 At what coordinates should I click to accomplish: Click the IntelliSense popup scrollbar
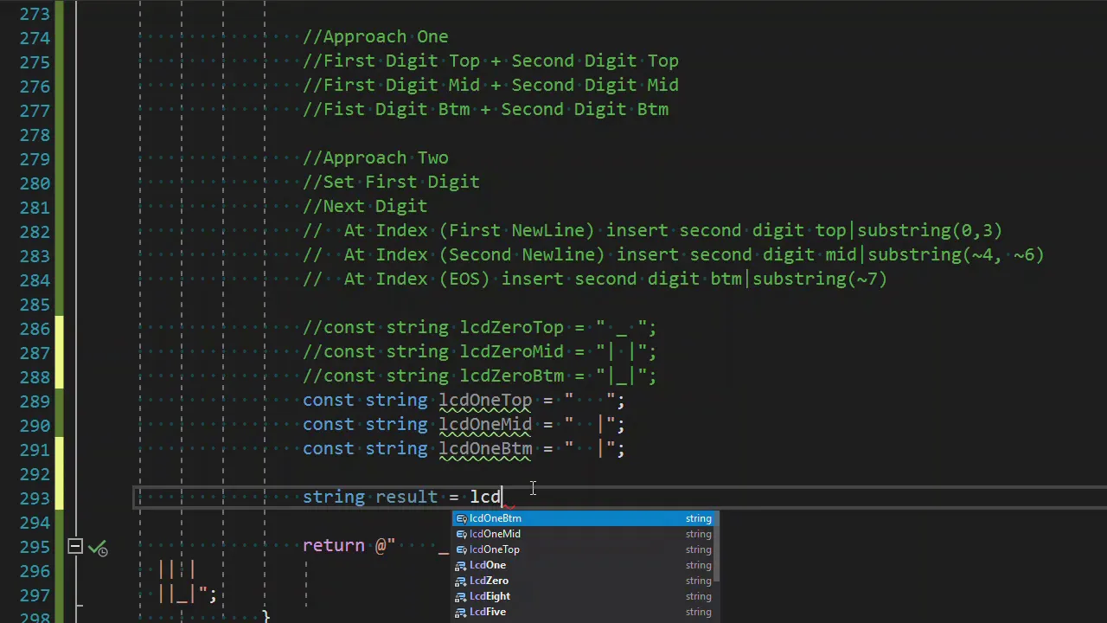click(716, 547)
